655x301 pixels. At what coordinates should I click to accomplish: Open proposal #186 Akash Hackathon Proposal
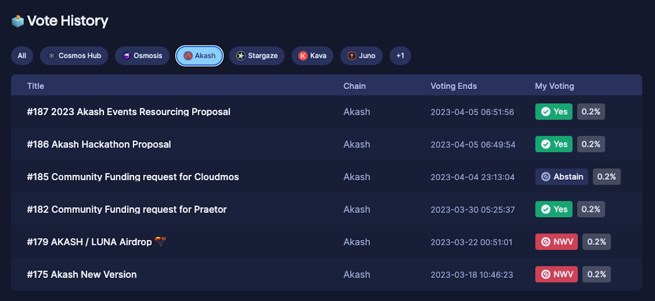tap(99, 145)
